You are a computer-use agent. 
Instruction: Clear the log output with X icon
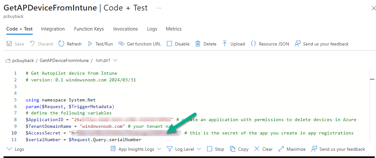click(257, 149)
